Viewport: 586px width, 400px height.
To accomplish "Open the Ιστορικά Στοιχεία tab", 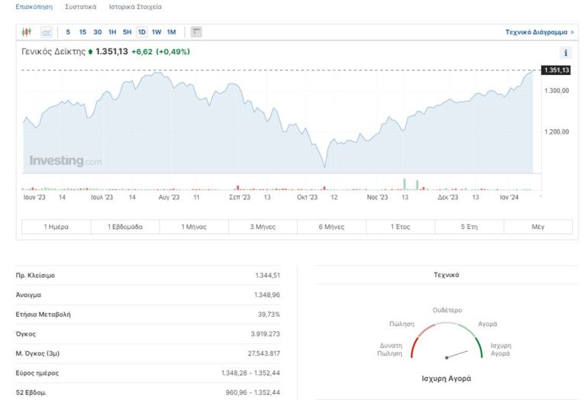I will pyautogui.click(x=135, y=7).
